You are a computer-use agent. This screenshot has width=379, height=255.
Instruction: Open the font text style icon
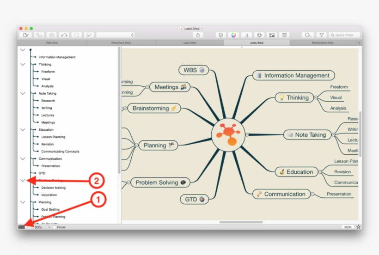coord(246,35)
